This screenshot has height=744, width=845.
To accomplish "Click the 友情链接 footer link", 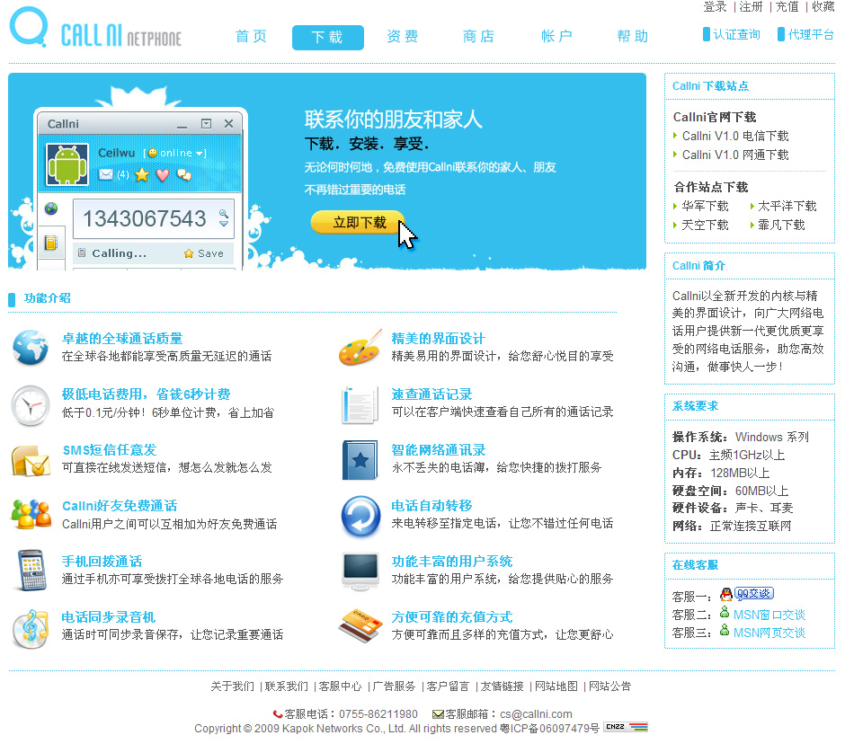I will pyautogui.click(x=502, y=686).
